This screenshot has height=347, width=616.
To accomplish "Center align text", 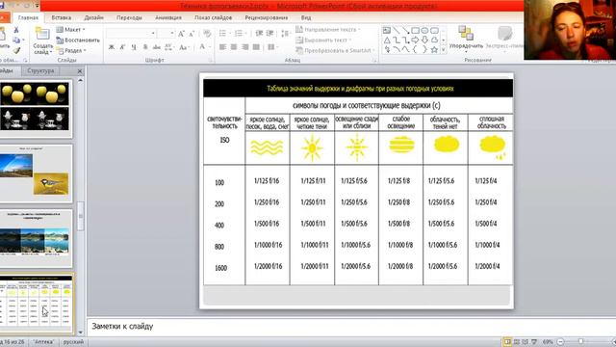I will pyautogui.click(x=234, y=47).
